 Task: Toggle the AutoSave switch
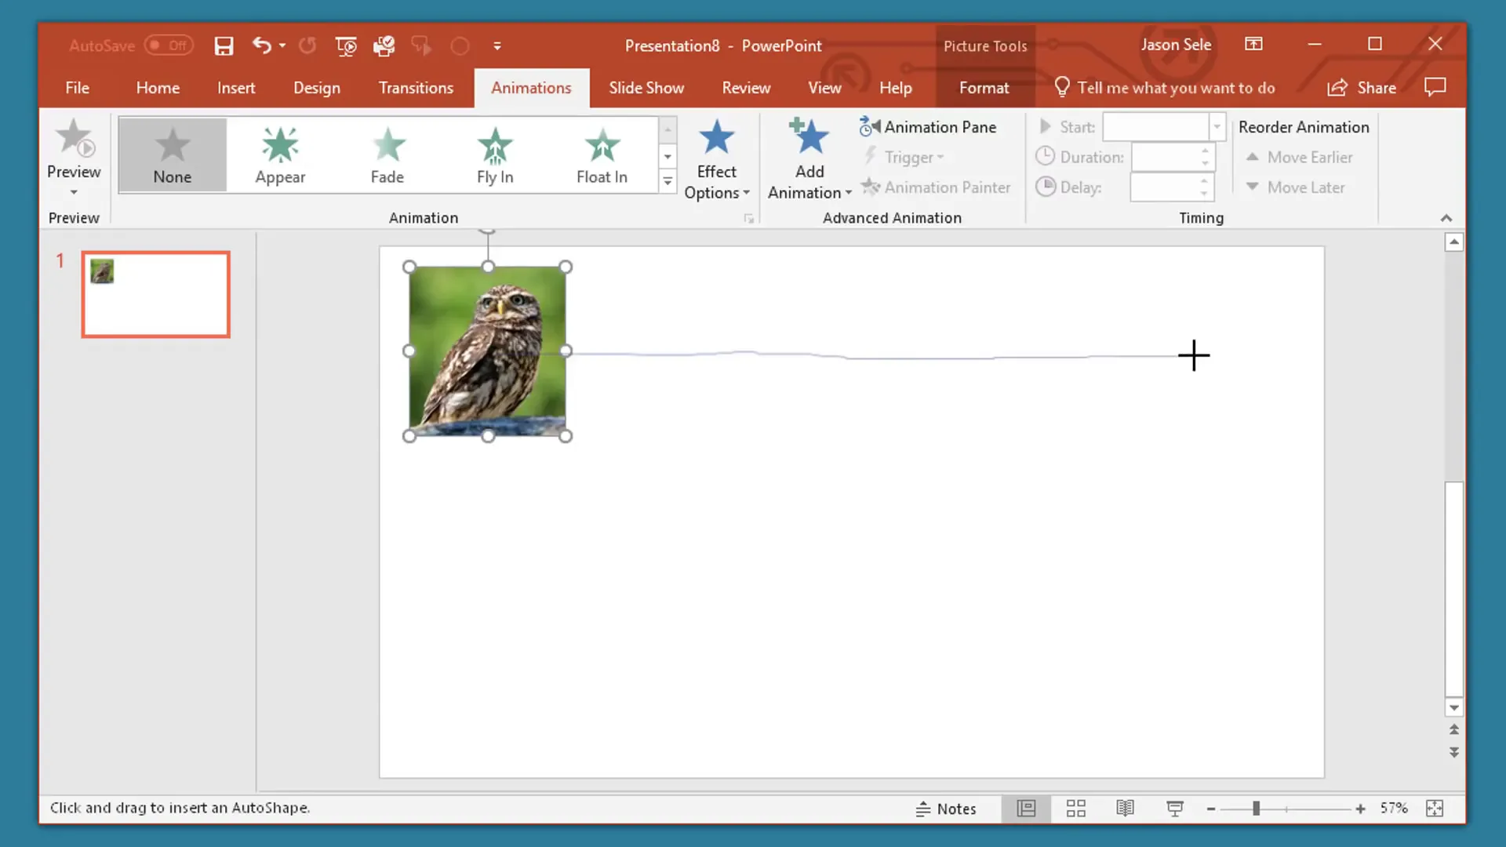point(169,45)
